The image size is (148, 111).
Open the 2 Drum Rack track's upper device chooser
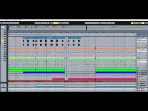pyautogui.click(x=142, y=50)
